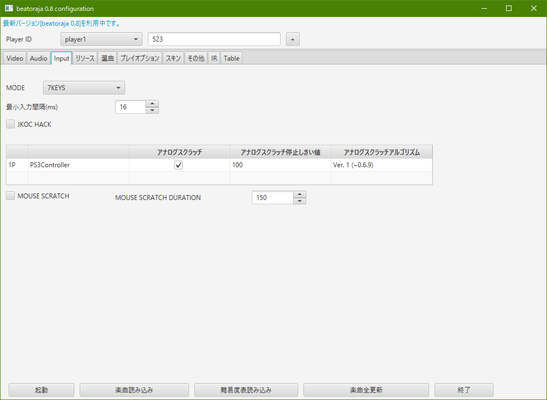Switch to the スキン tab
547x400 pixels.
pos(174,58)
